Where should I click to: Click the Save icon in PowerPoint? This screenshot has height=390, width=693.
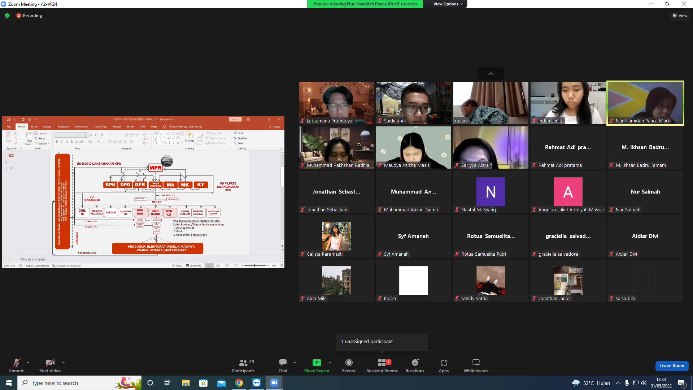tap(8, 120)
